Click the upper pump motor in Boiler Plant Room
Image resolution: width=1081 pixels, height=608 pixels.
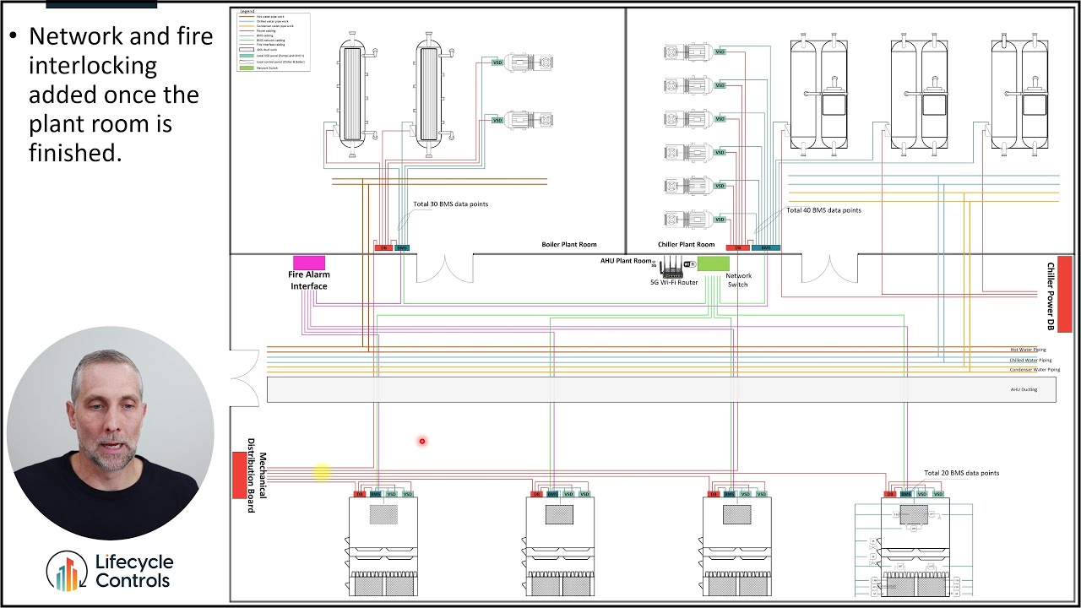pos(529,62)
